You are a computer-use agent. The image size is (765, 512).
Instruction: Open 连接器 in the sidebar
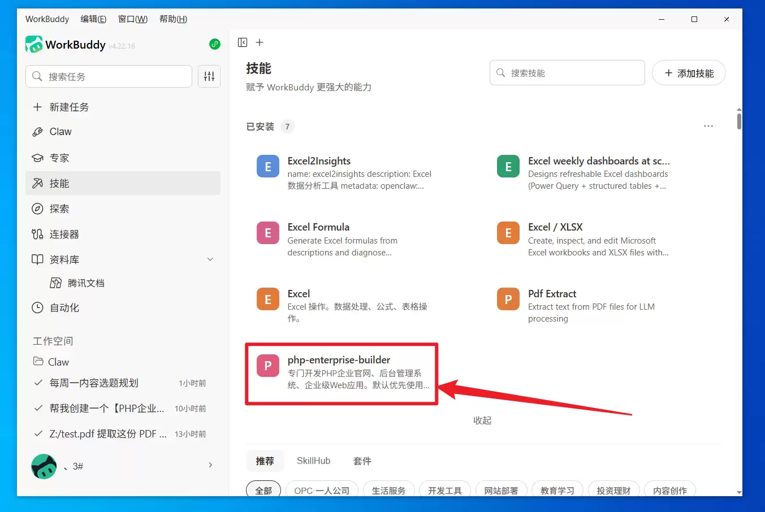tap(123, 234)
